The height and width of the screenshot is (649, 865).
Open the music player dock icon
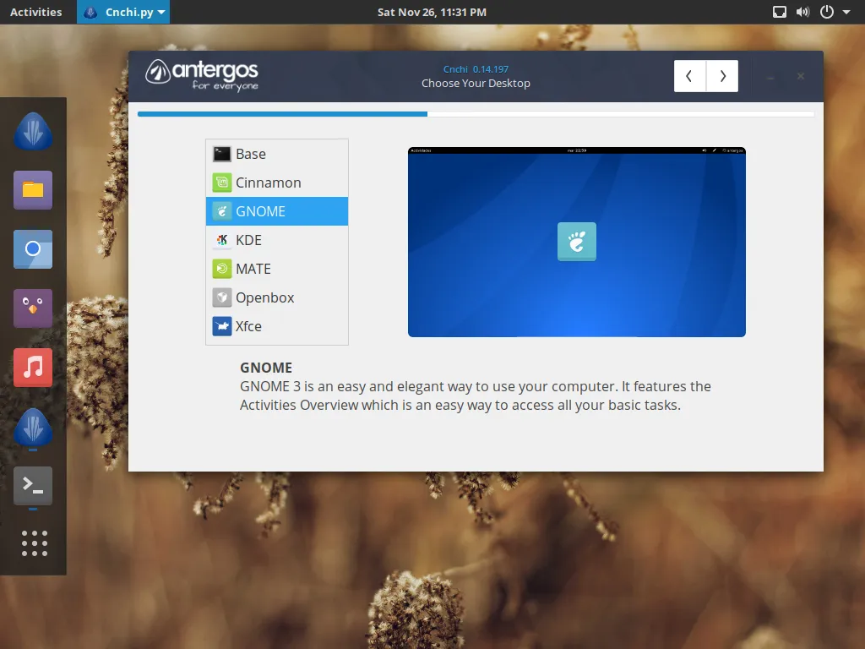[33, 367]
